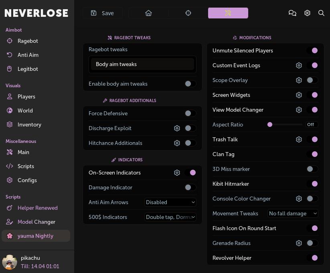Open On-Screen Indicators gear settings
Image resolution: width=330 pixels, height=273 pixels.
(x=177, y=173)
